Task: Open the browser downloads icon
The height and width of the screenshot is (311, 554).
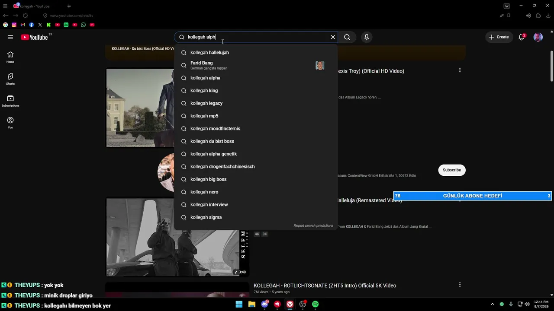Action: pyautogui.click(x=548, y=16)
